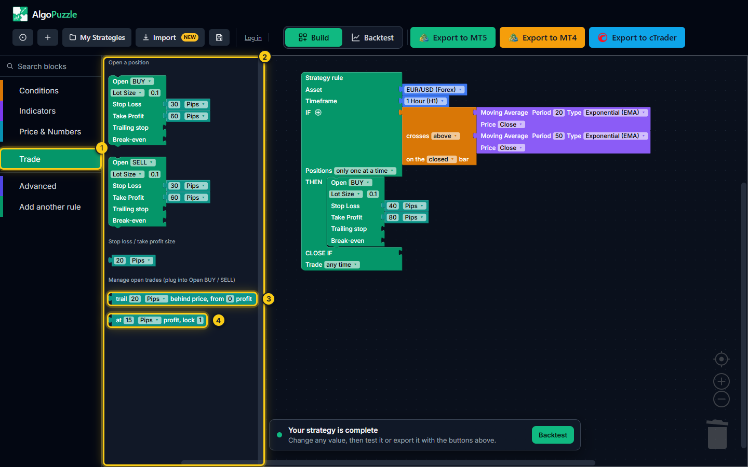Open the Trade any time dropdown
This screenshot has width=748, height=467.
(342, 265)
